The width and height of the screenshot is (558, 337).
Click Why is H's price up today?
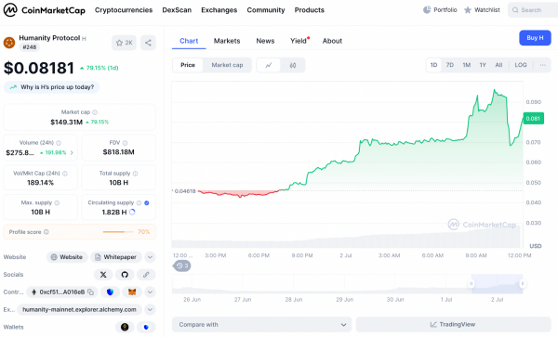click(51, 87)
